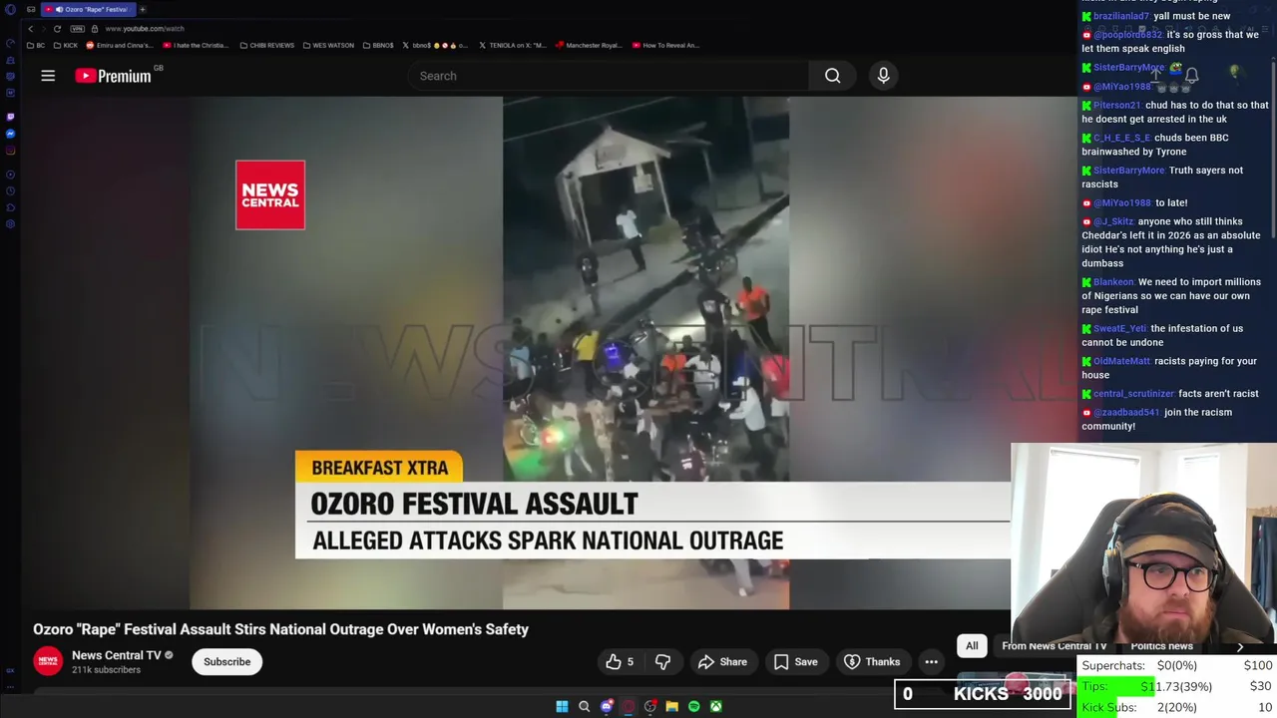The image size is (1277, 718).
Task: Share the Ozoro festival video
Action: pyautogui.click(x=722, y=661)
